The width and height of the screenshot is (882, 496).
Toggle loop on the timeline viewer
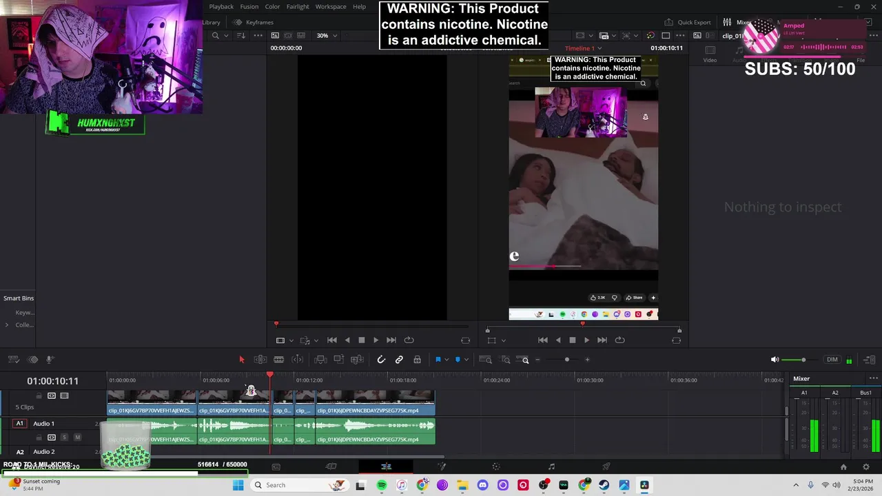pos(619,340)
